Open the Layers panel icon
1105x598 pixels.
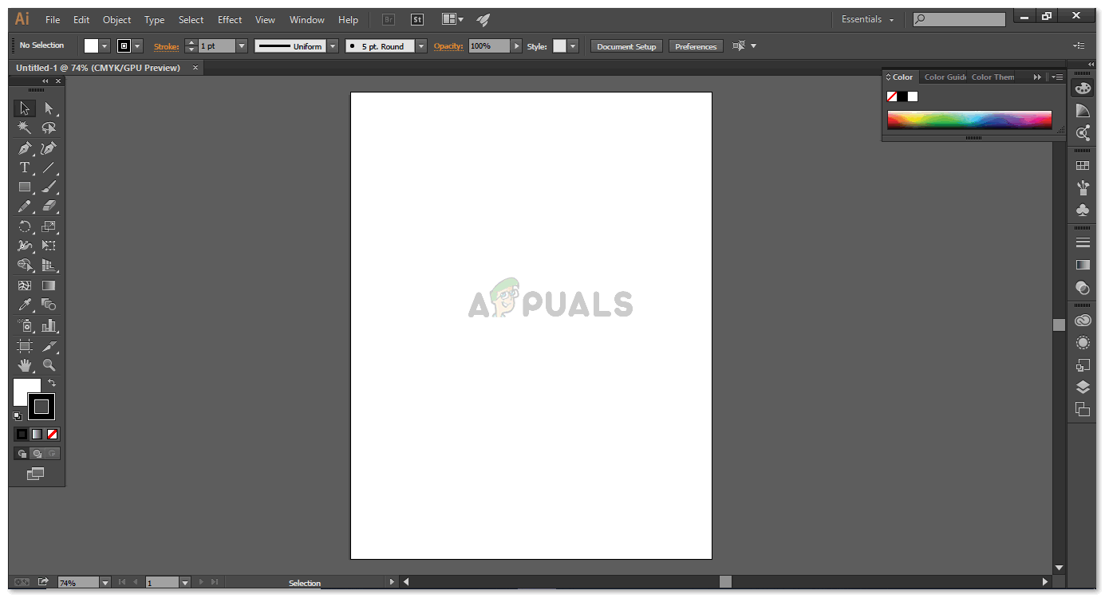1083,388
